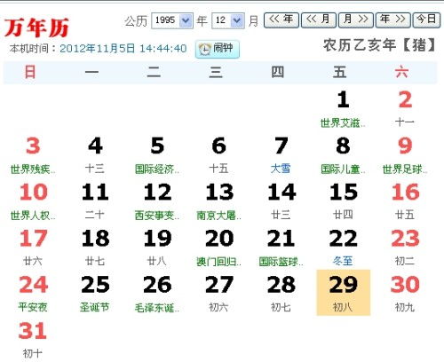444x362 pixels.
Task: Select December 1 世界艾滋 day
Action: coord(344,109)
